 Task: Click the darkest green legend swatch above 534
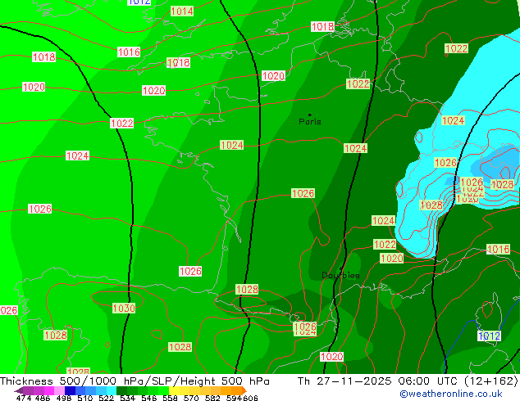(x=121, y=390)
